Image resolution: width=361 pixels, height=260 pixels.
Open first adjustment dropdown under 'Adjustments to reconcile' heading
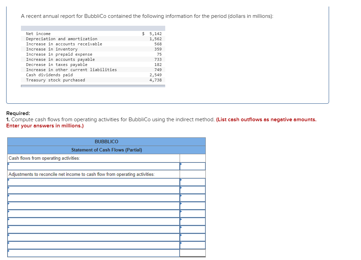[x=93, y=182]
